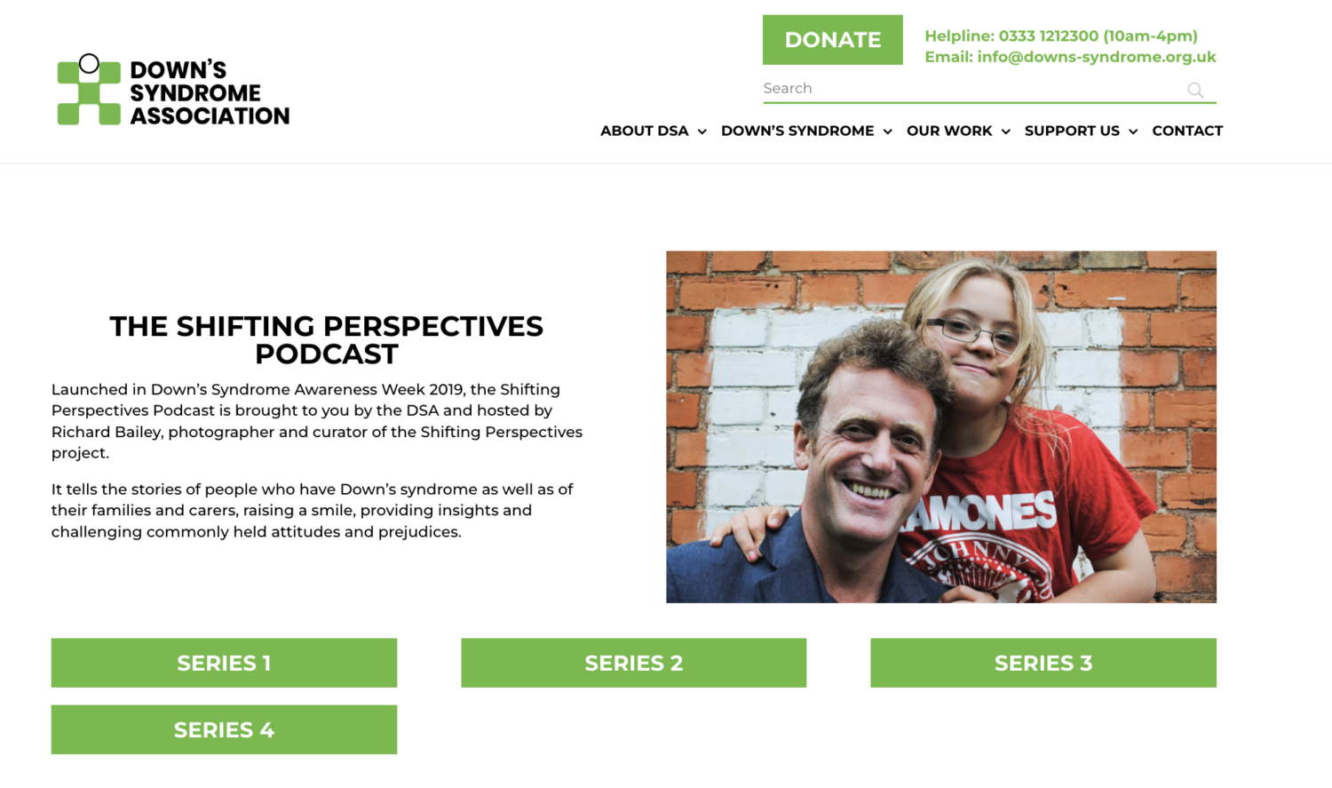Open the Down's Syndrome Association logo home link
The width and height of the screenshot is (1332, 788).
pyautogui.click(x=173, y=90)
